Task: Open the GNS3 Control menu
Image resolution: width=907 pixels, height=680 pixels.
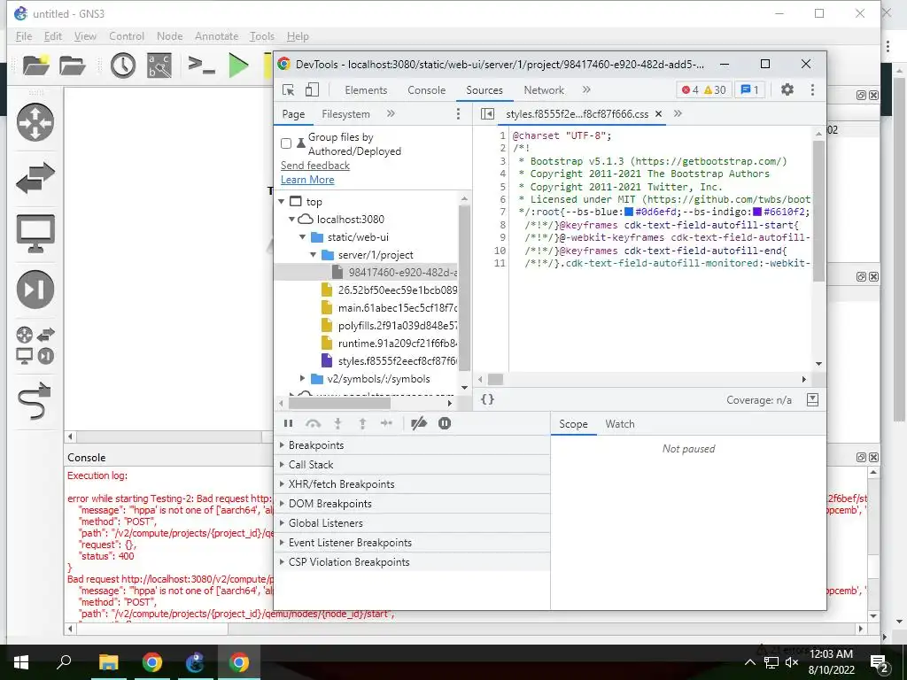Action: click(127, 35)
